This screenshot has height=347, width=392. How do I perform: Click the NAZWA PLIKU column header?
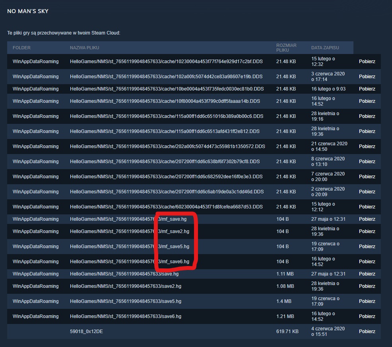[x=84, y=48]
